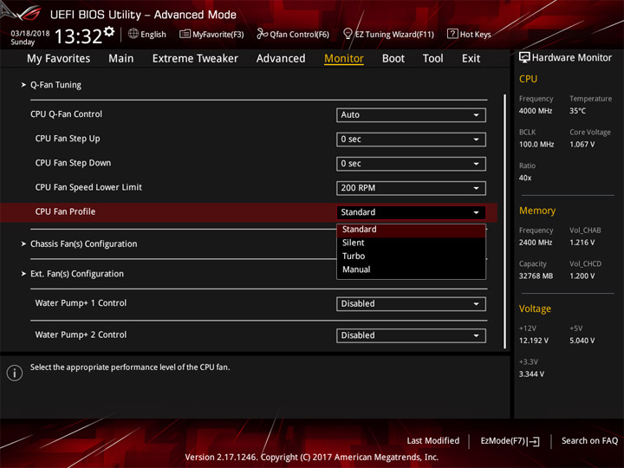
Task: Click Search on FAQ
Action: tap(589, 441)
